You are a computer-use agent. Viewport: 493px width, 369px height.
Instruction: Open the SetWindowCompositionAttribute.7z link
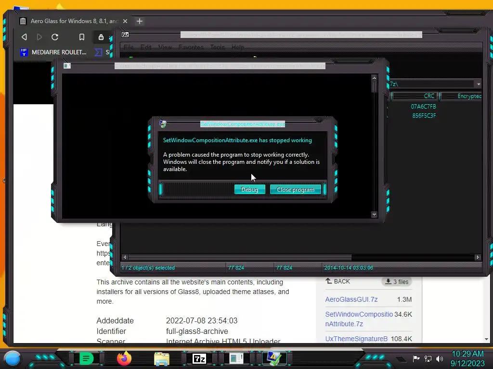click(x=359, y=319)
